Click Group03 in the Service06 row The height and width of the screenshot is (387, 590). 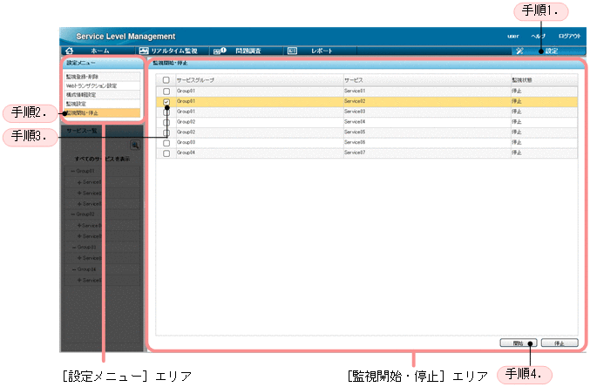pos(186,142)
